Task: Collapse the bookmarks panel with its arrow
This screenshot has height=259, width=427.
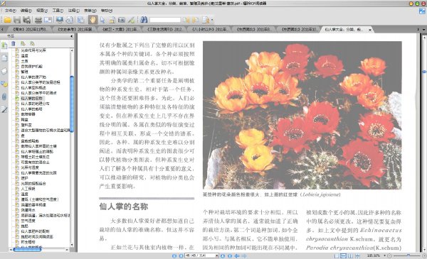Action: tap(72, 36)
